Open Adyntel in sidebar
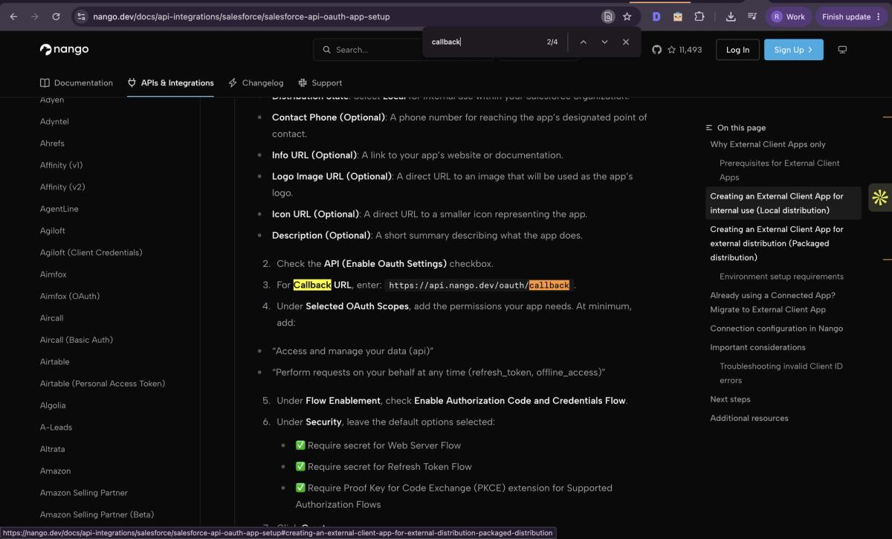 54,121
